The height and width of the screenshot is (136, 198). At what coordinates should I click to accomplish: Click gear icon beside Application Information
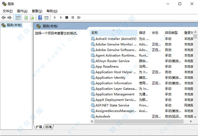click(x=93, y=83)
